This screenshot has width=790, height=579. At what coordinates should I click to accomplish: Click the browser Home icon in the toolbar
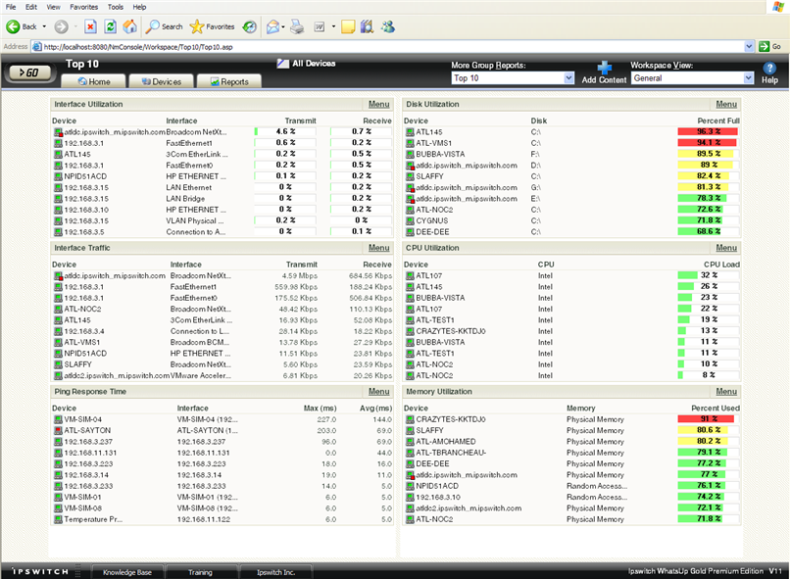tap(129, 26)
